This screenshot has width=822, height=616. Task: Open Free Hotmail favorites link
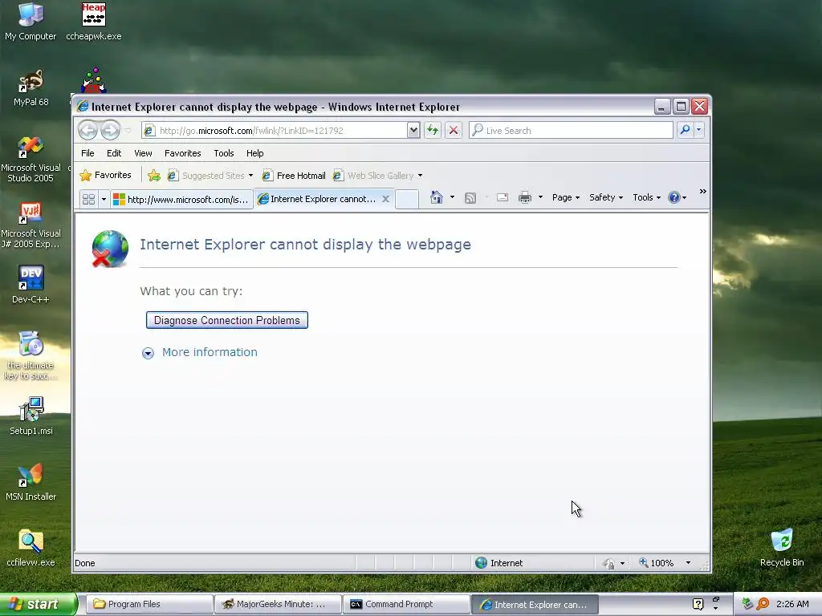click(x=294, y=176)
